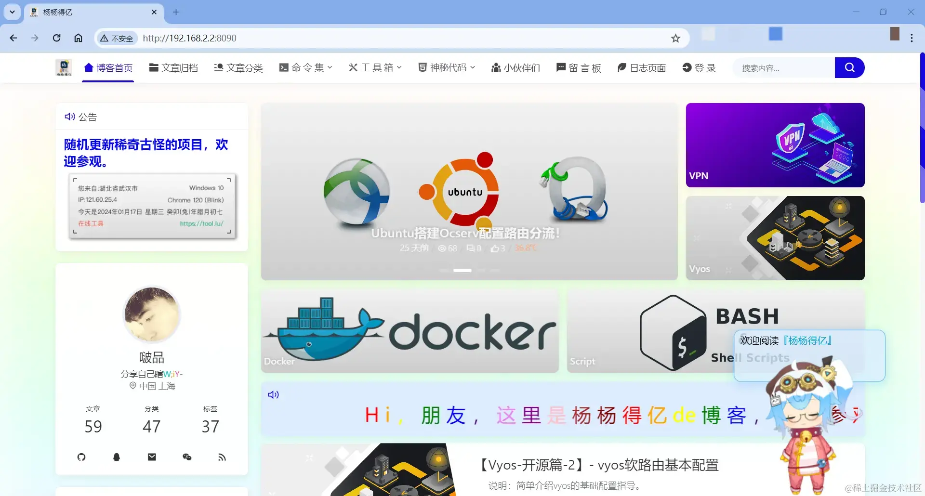Open a new browser tab with plus
Viewport: 925px width, 496px height.
[x=176, y=12]
